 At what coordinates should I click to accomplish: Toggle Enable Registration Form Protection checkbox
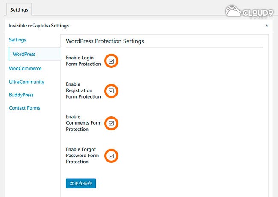[x=111, y=91]
